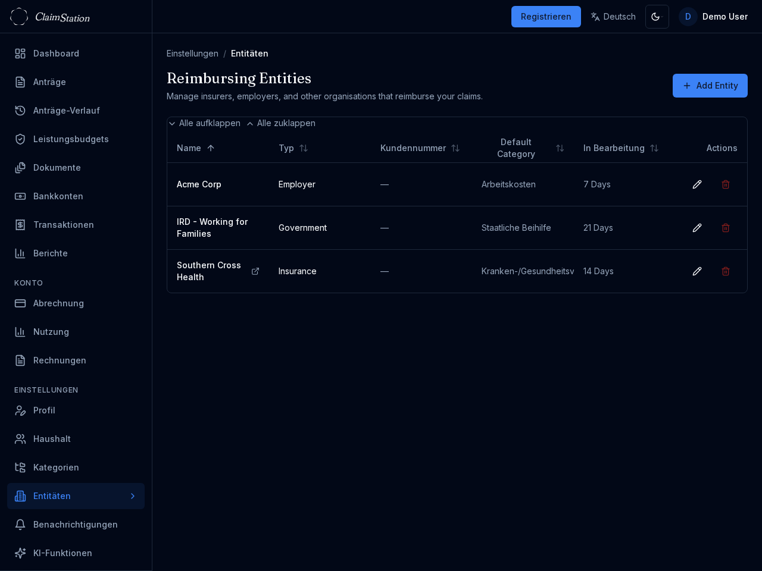Click the Arbeitskosten category cell

click(x=508, y=184)
